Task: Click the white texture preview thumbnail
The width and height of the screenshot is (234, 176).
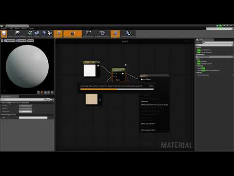Action: [90, 70]
